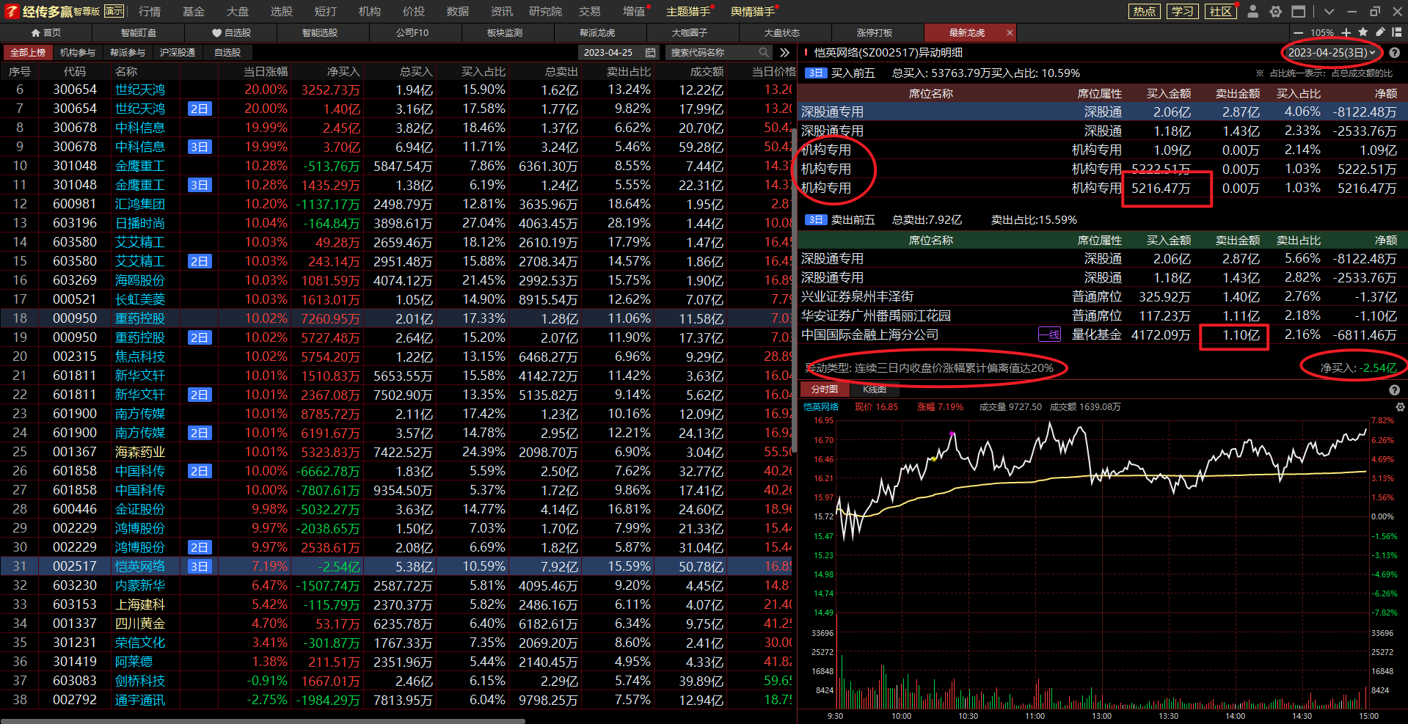Image resolution: width=1408 pixels, height=724 pixels.
Task: Click the 2日 badge on 艾艾精工 row
Action: pos(199,261)
